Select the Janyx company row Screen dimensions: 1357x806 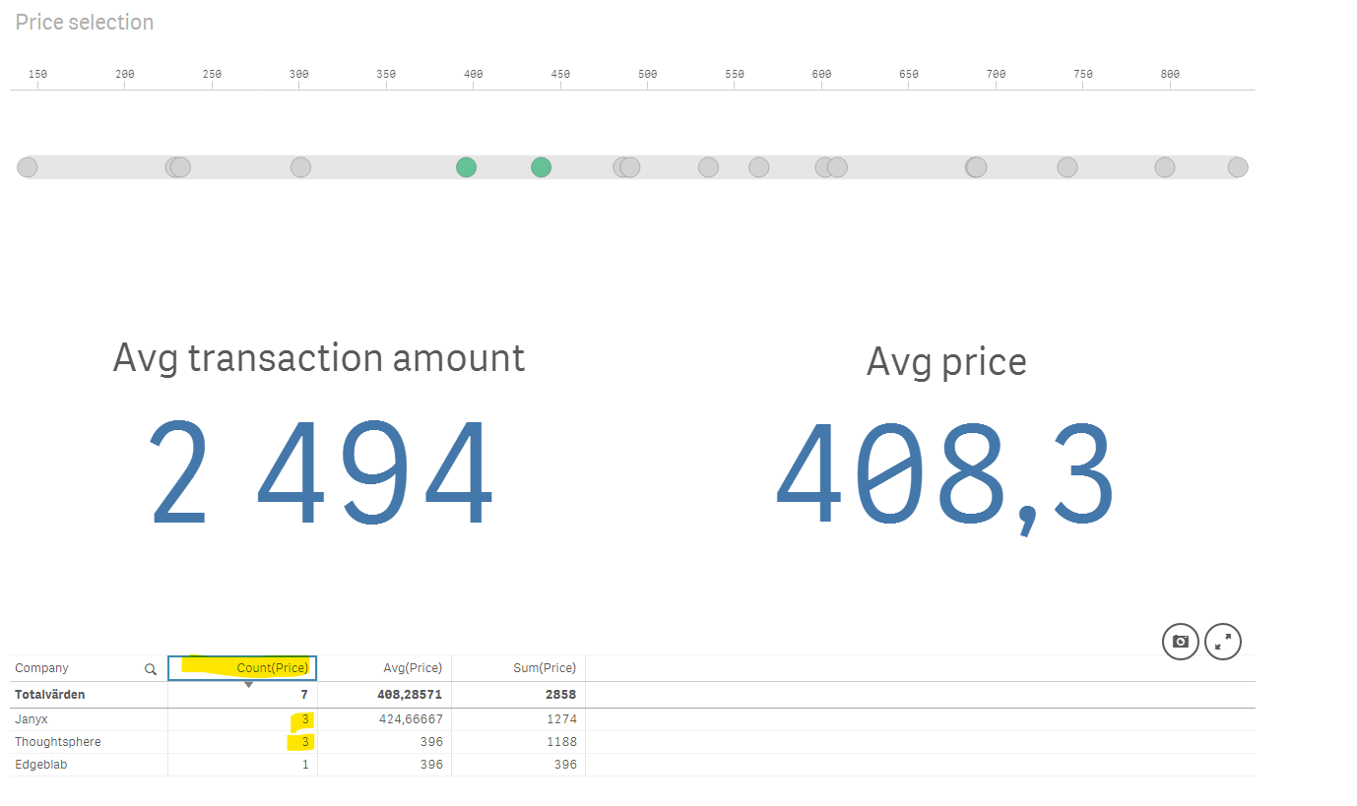32,719
